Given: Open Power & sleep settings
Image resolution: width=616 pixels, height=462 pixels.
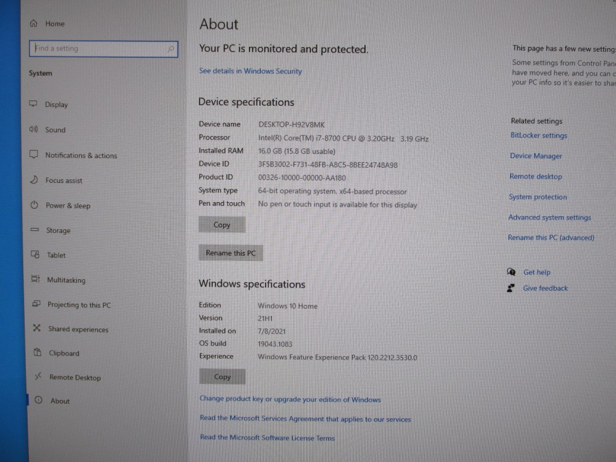Looking at the screenshot, I should coord(68,206).
